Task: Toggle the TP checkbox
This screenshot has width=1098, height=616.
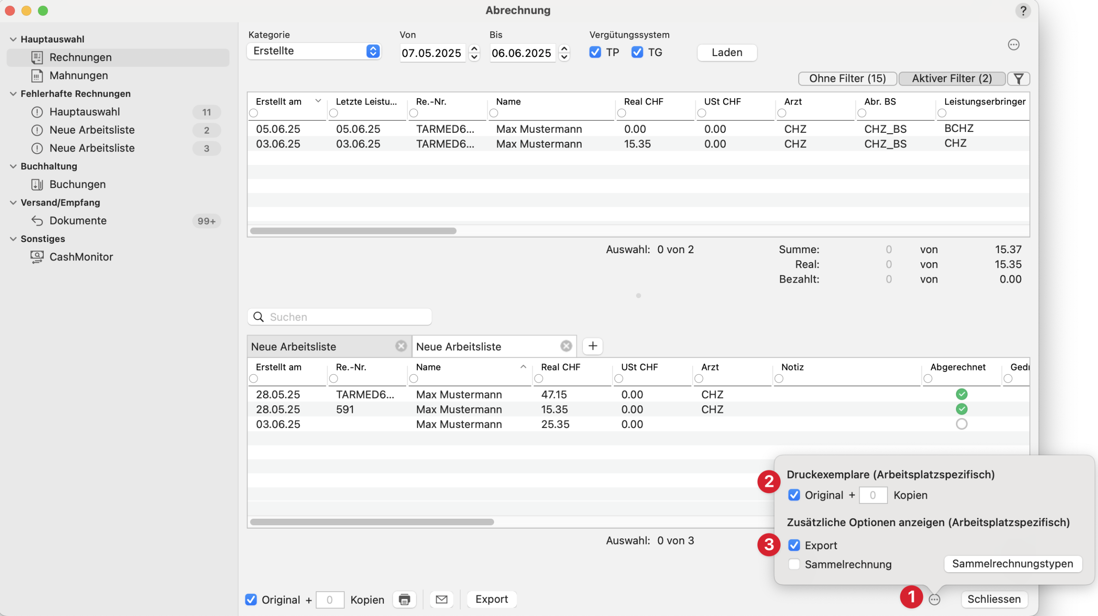Action: click(x=595, y=52)
